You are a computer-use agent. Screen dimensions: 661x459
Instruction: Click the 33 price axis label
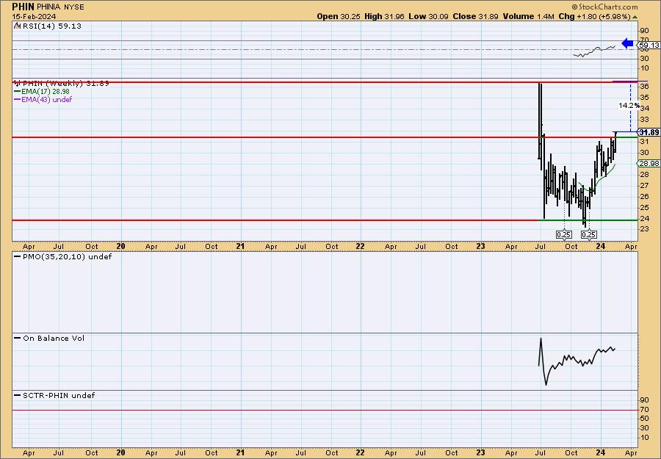click(645, 120)
